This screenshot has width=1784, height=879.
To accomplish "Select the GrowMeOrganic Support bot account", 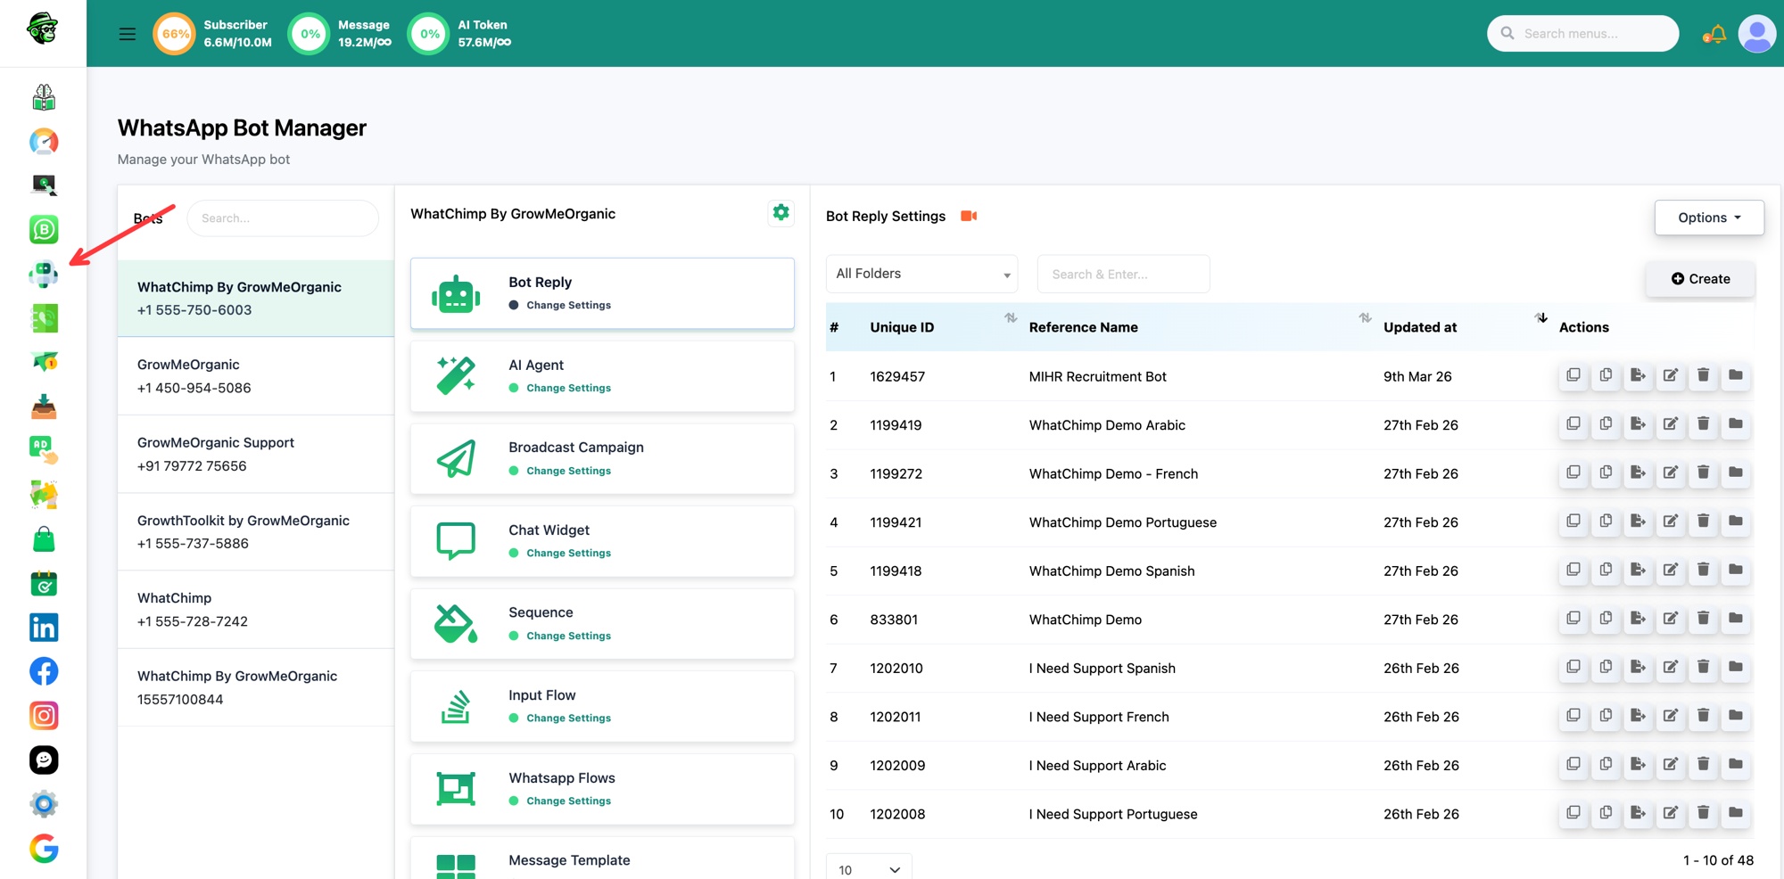I will 256,454.
